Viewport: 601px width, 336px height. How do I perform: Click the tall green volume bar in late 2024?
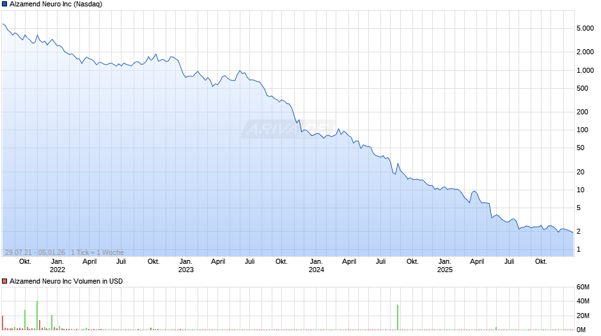(398, 317)
